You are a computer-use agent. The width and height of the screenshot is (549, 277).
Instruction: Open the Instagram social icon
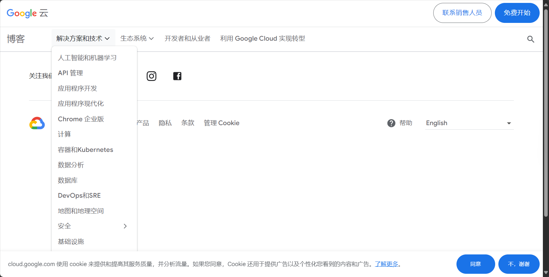(x=152, y=76)
